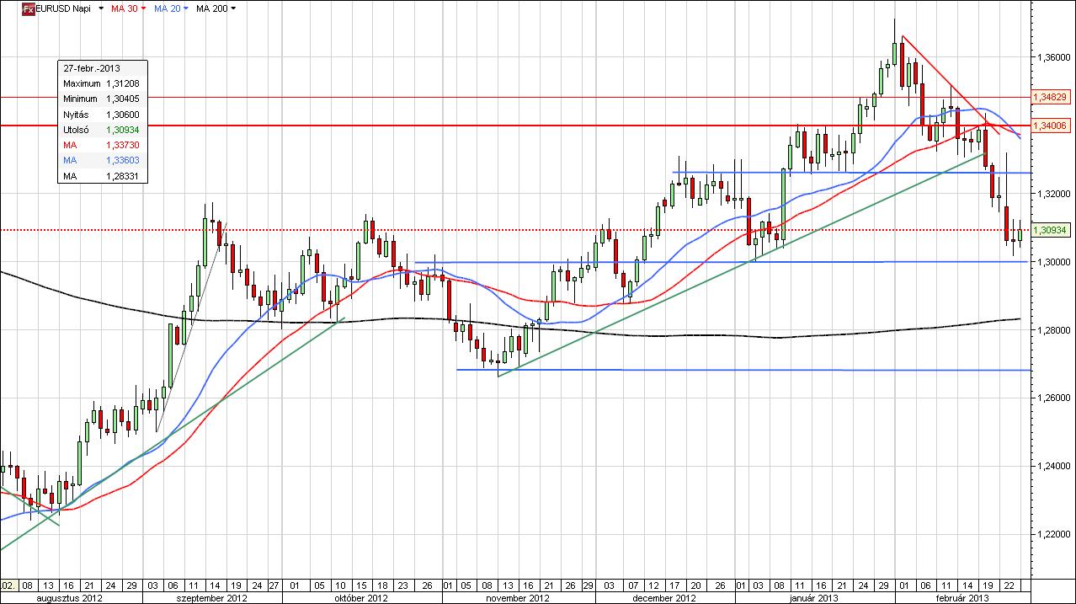The width and height of the screenshot is (1076, 604).
Task: Click the Maximum 1,31208 row
Action: point(103,83)
